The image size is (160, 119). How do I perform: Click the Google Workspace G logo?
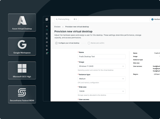22,44
